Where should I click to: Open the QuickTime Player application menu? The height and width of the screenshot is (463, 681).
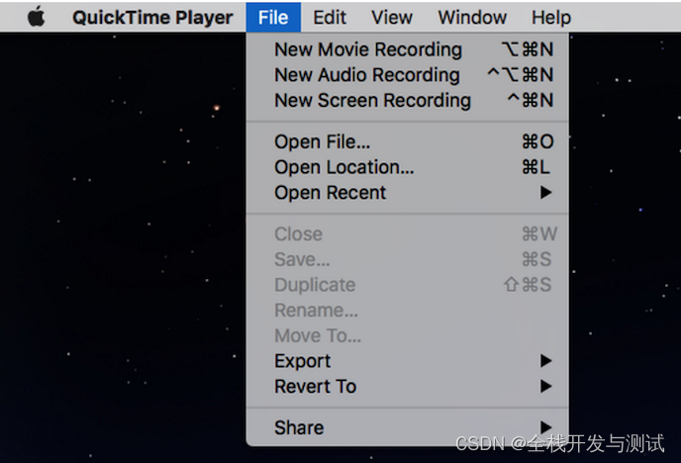[152, 18]
